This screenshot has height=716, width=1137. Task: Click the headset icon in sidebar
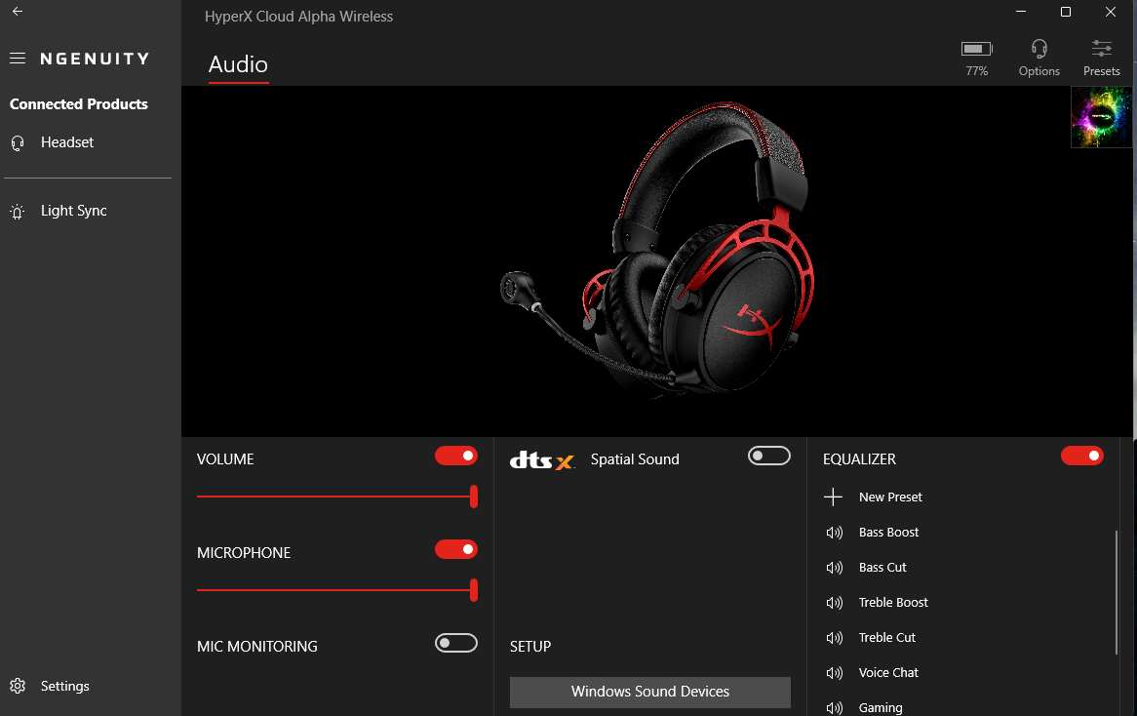pyautogui.click(x=18, y=143)
